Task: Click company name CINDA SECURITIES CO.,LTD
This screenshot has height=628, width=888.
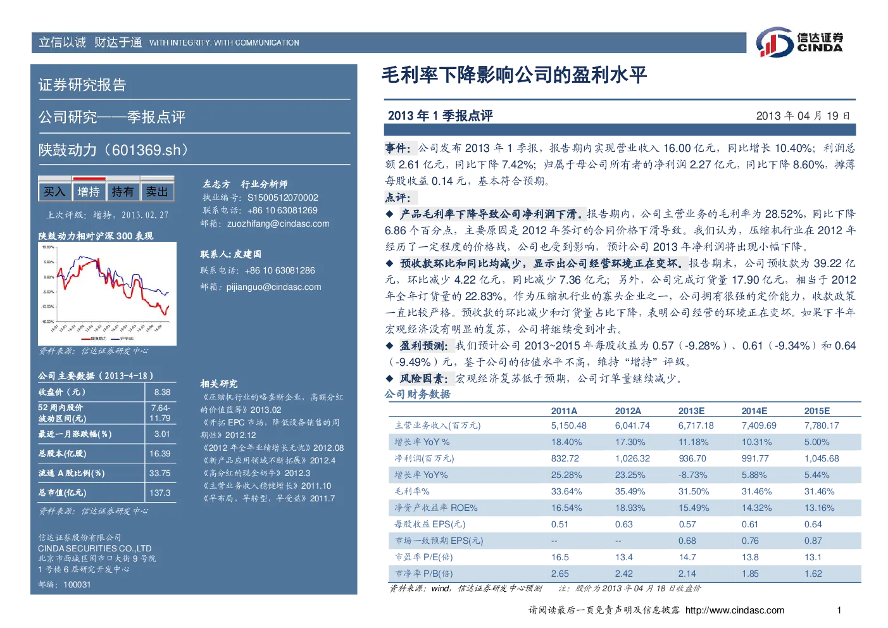Action: pyautogui.click(x=95, y=548)
